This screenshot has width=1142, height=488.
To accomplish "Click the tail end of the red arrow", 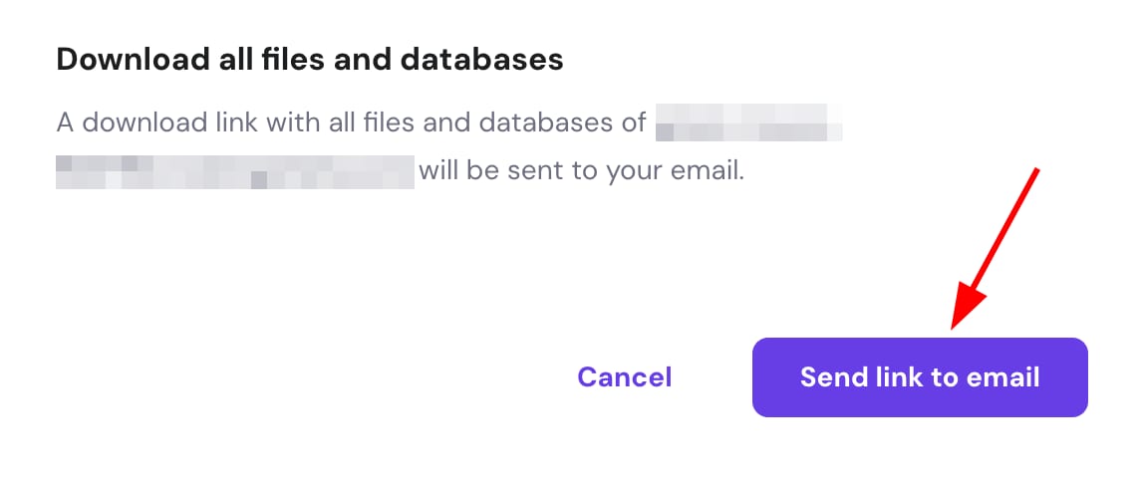I will click(x=1036, y=173).
